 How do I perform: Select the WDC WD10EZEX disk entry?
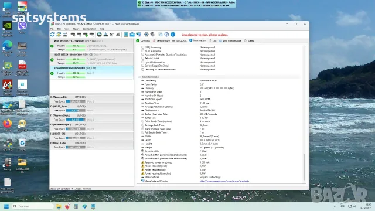pyautogui.click(x=91, y=45)
